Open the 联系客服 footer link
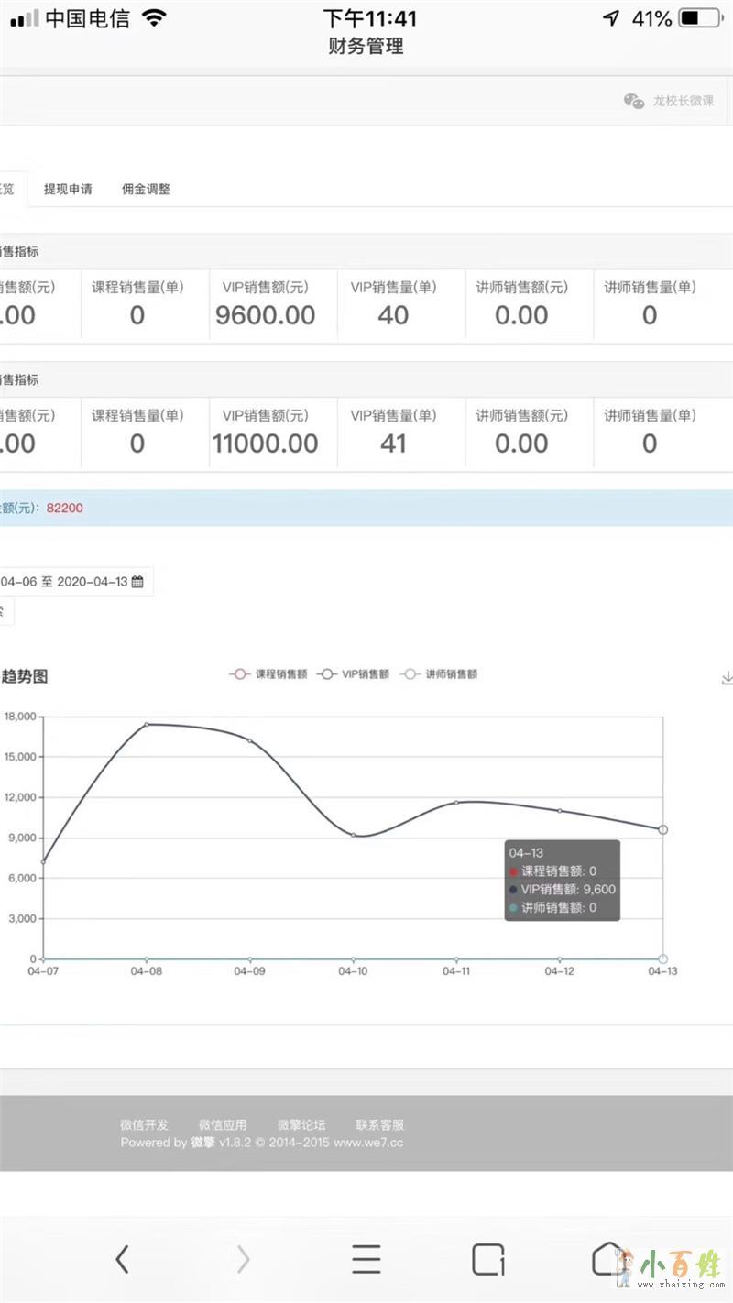Image resolution: width=733 pixels, height=1303 pixels. (x=379, y=1124)
